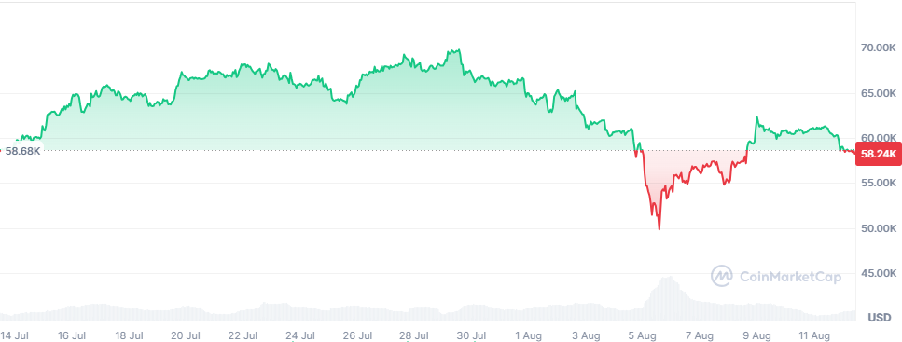The image size is (902, 342).
Task: Select the red 58.24K current price tag
Action: pyautogui.click(x=878, y=154)
